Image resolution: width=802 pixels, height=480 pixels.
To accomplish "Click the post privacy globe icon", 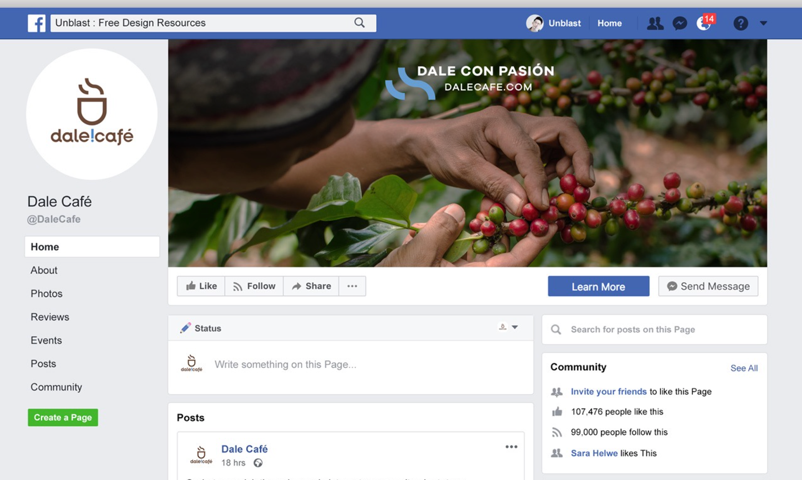I will coord(258,462).
